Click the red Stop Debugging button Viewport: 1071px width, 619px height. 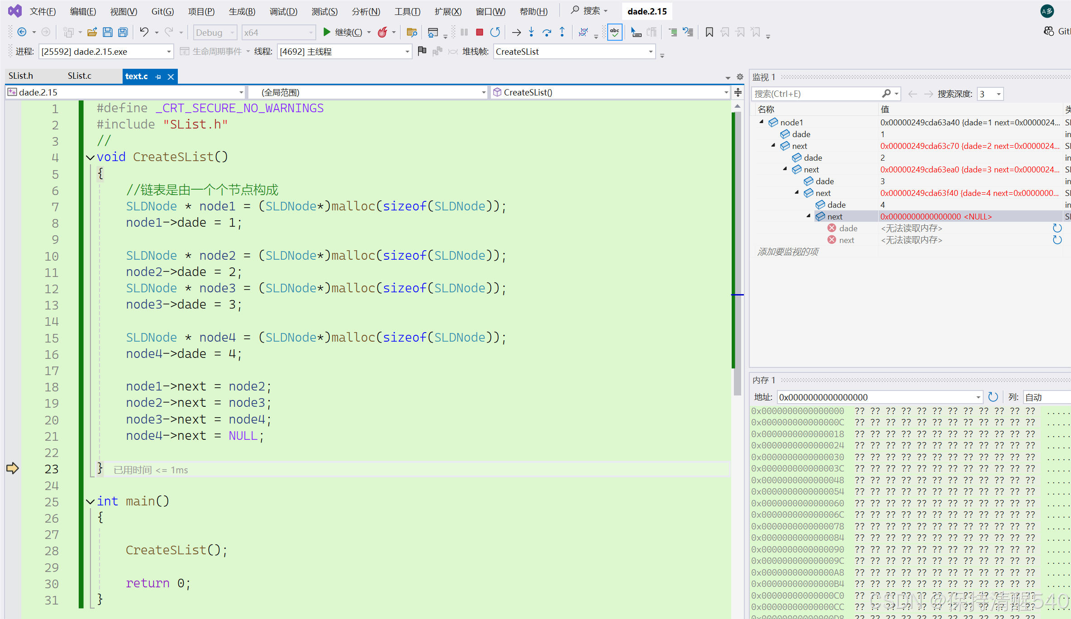480,32
